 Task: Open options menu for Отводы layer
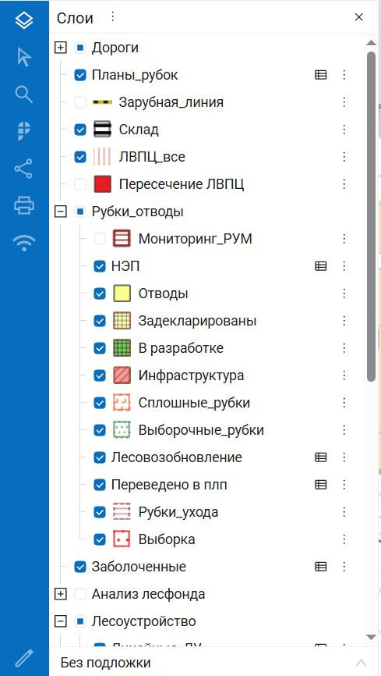[x=344, y=294]
